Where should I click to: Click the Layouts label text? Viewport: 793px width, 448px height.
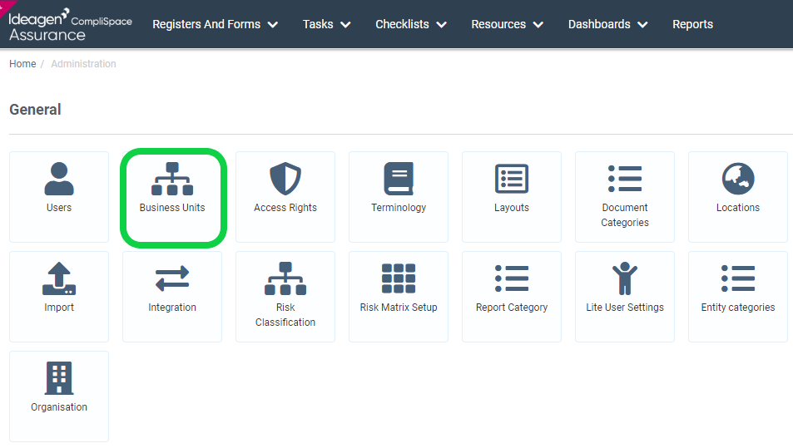point(511,208)
